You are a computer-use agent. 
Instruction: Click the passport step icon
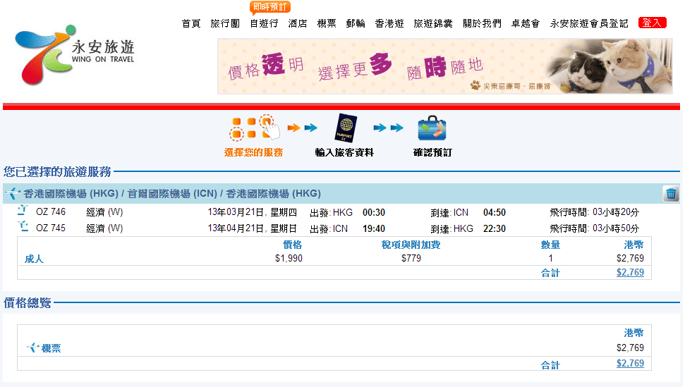(x=345, y=128)
